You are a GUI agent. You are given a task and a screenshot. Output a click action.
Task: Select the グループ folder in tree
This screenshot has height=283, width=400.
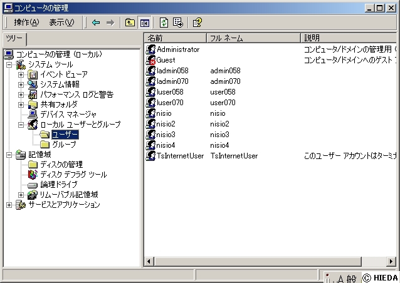pyautogui.click(x=64, y=145)
